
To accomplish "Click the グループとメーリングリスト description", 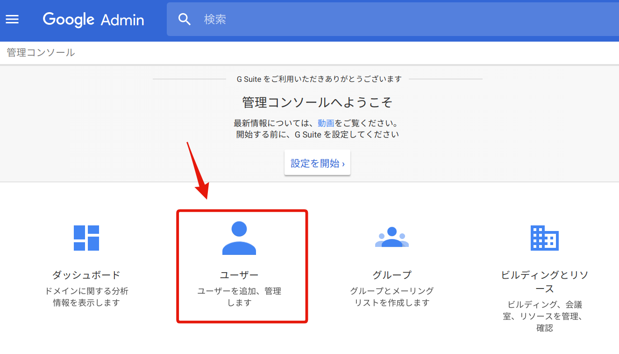I will pos(392,297).
